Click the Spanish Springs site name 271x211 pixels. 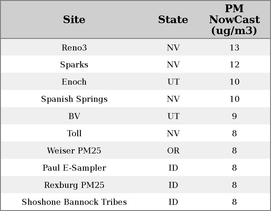pyautogui.click(x=74, y=99)
